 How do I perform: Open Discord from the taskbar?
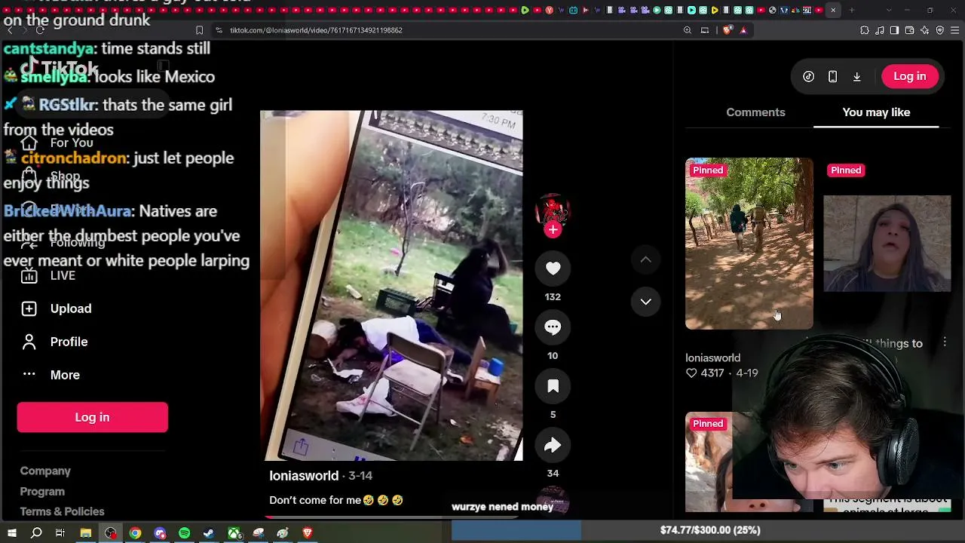tap(160, 533)
